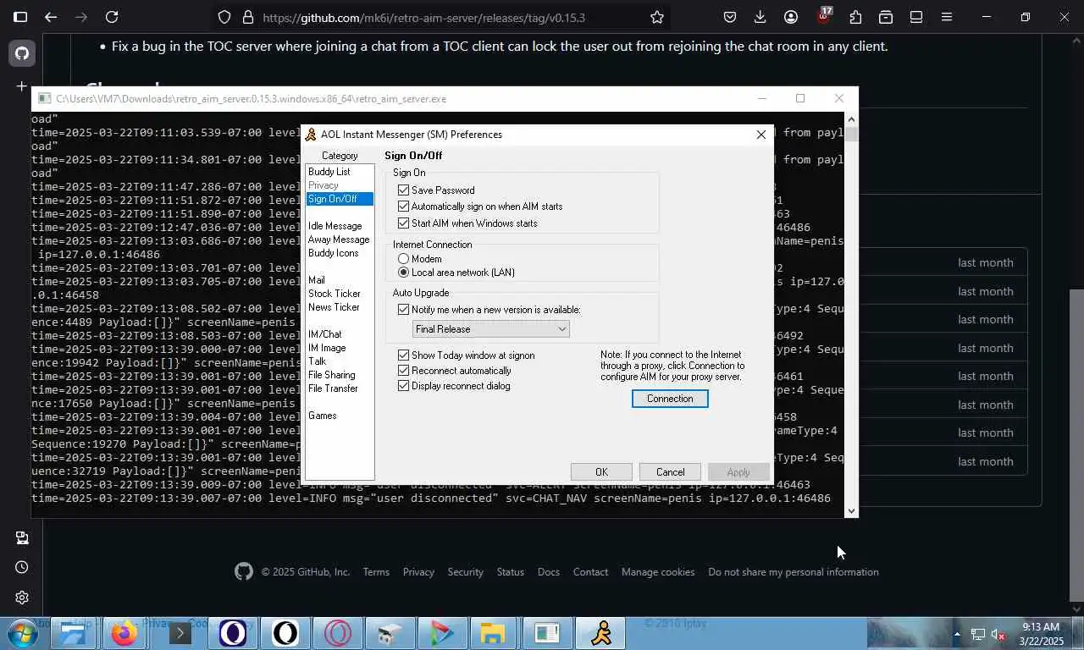The height and width of the screenshot is (650, 1084).
Task: Click the site shield tracking protection icon
Action: [x=224, y=17]
